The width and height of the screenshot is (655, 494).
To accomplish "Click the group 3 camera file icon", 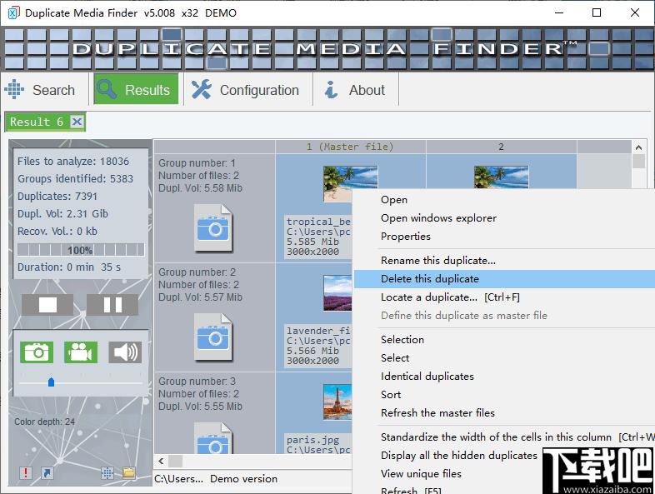I will (x=213, y=438).
